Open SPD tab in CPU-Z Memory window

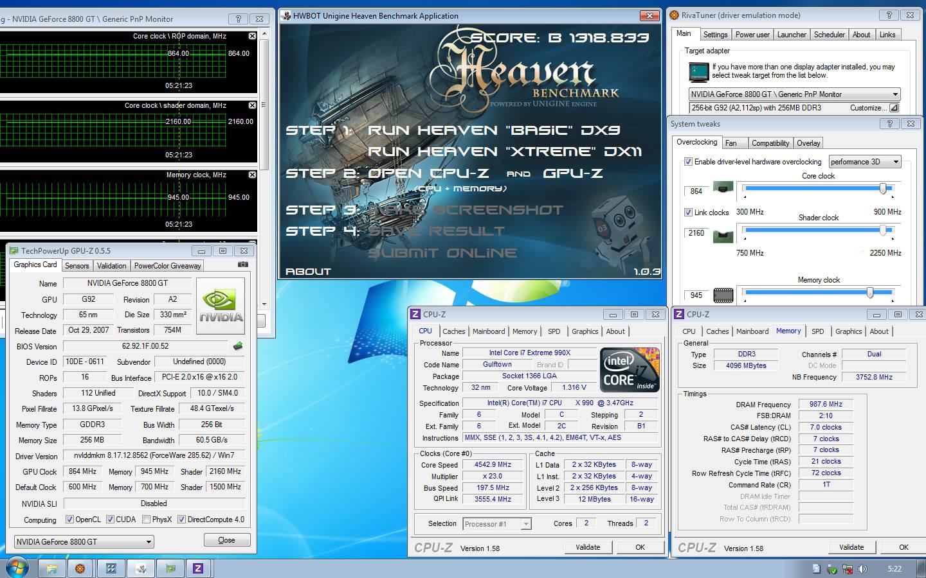click(x=817, y=331)
